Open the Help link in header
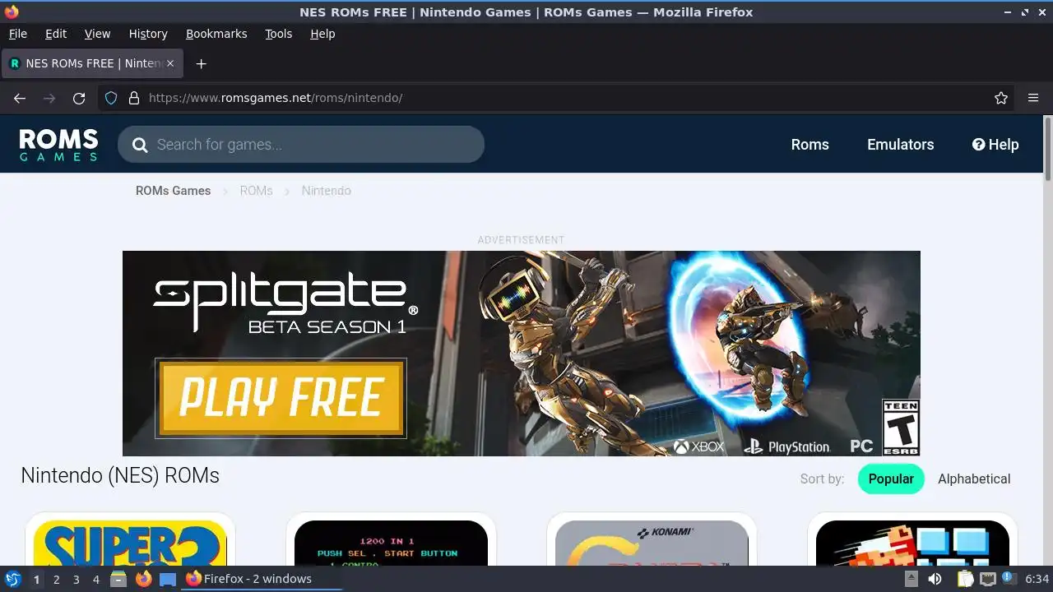The width and height of the screenshot is (1053, 592). [995, 145]
